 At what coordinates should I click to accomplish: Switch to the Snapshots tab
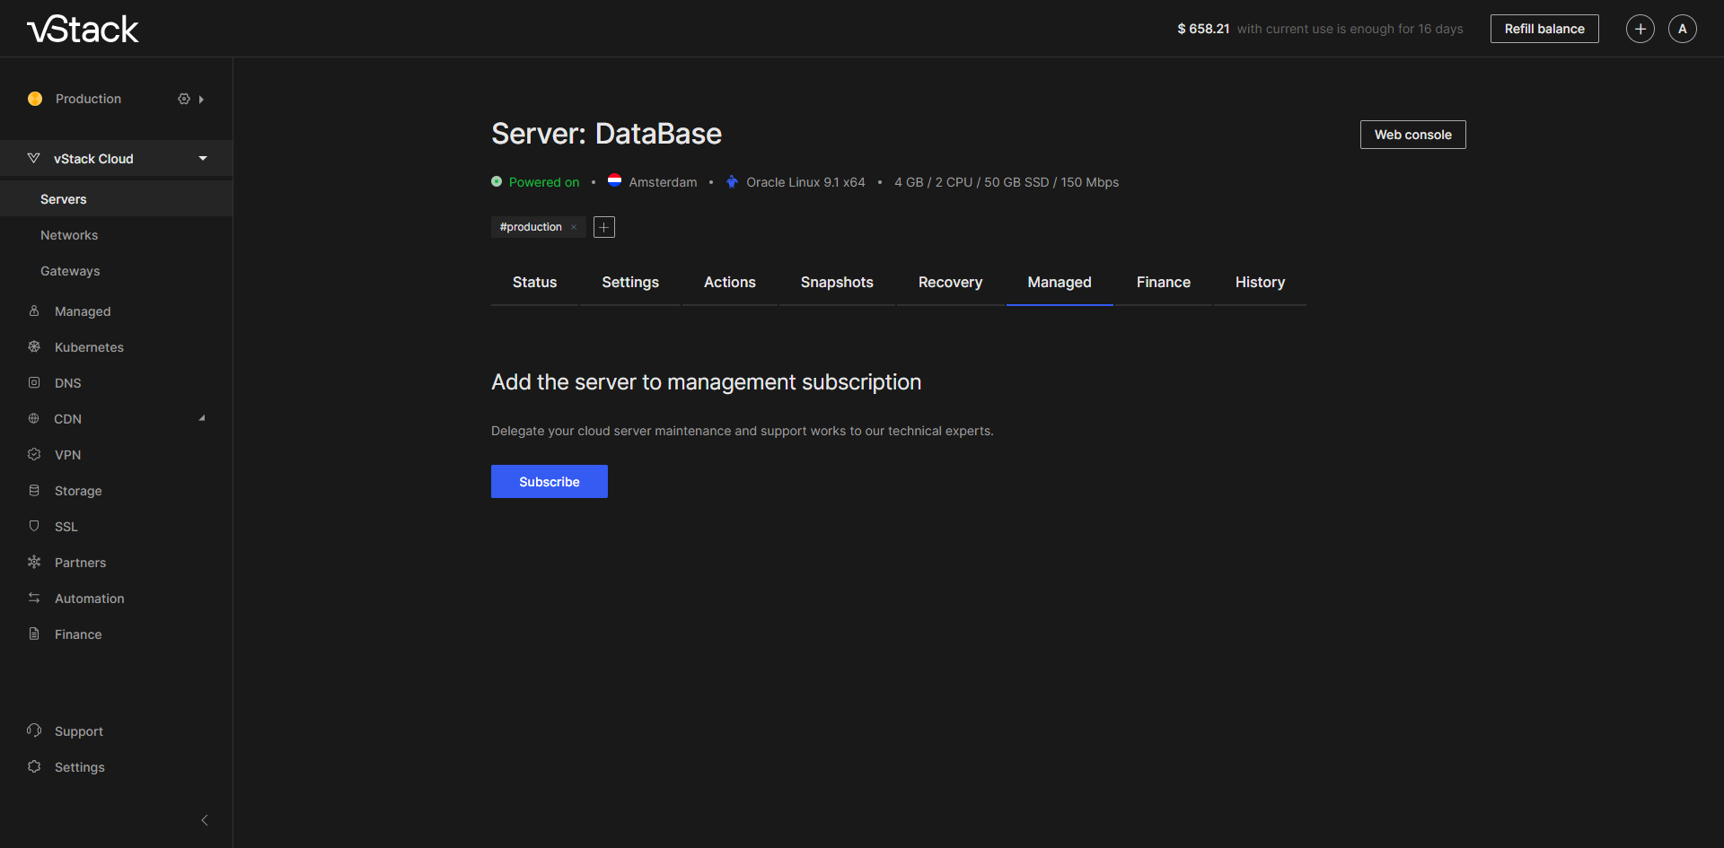(837, 282)
